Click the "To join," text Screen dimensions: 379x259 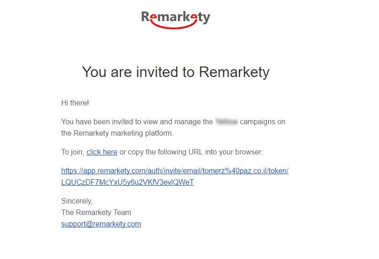coord(73,152)
